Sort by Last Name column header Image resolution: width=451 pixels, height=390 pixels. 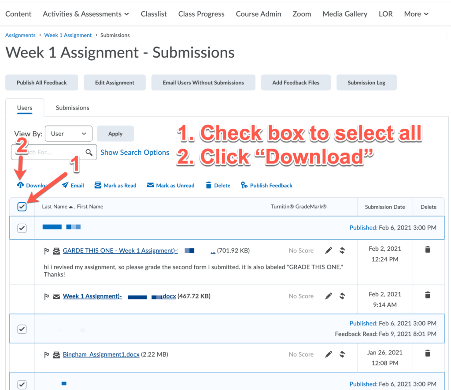pyautogui.click(x=55, y=207)
